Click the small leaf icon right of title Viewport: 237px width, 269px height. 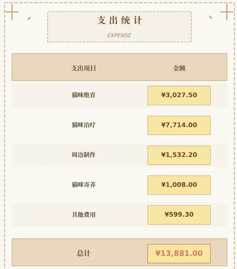click(210, 17)
